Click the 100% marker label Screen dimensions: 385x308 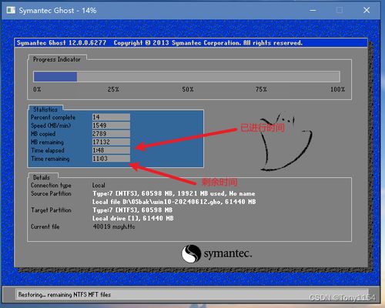click(337, 89)
